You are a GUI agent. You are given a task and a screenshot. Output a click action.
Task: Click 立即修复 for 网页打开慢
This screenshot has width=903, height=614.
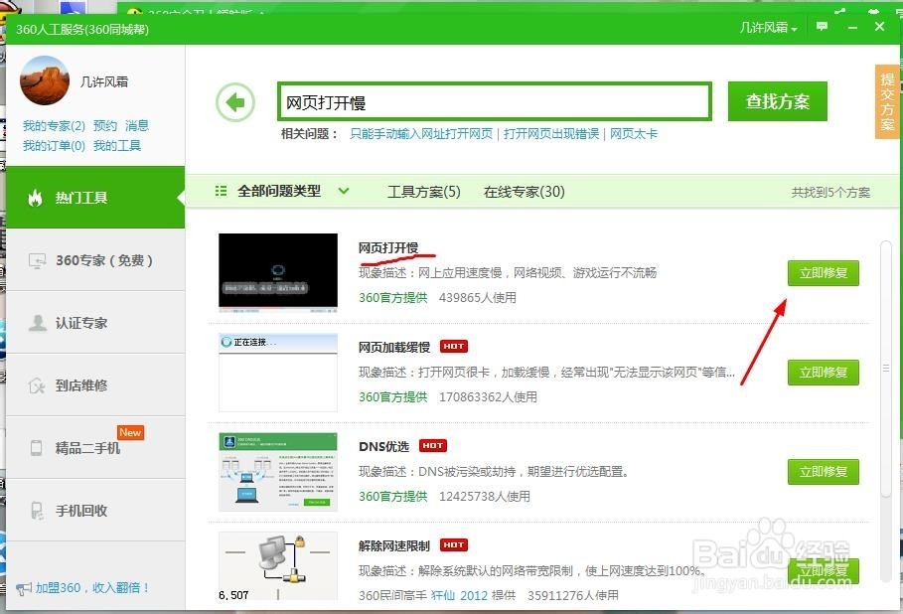823,273
